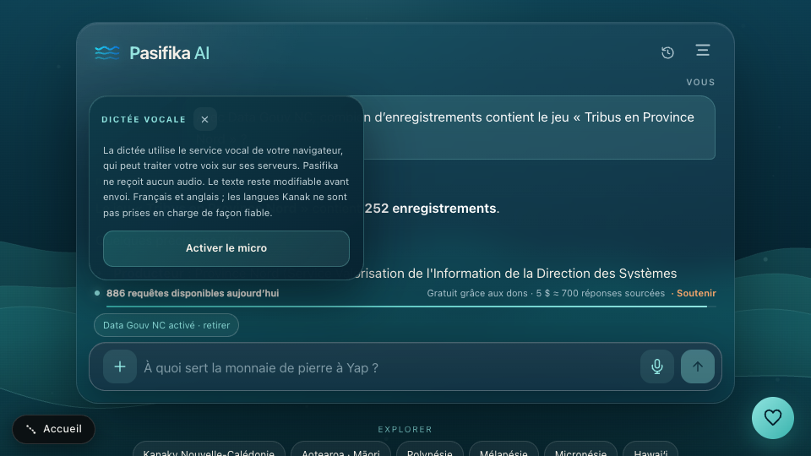This screenshot has width=811, height=456.
Task: Select Mélanésie explore chip
Action: 503,450
